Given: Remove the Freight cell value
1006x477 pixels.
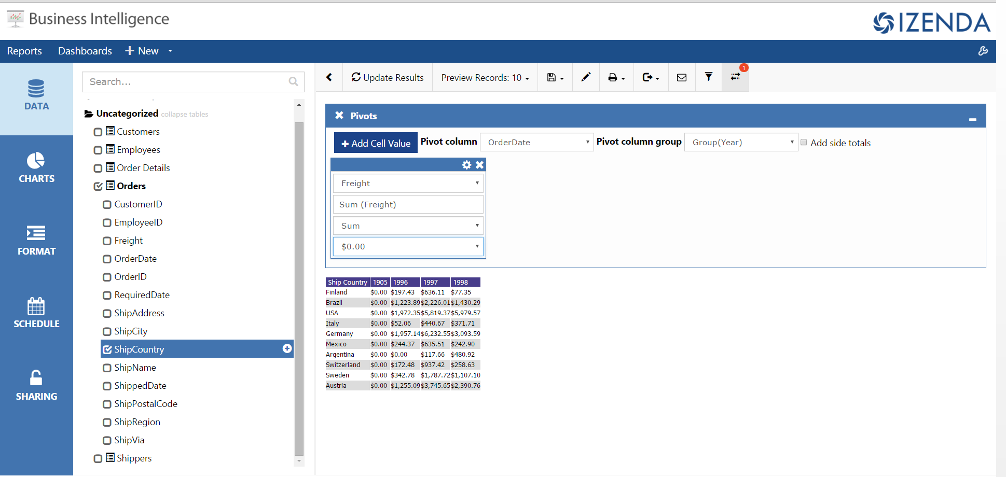Looking at the screenshot, I should 479,164.
